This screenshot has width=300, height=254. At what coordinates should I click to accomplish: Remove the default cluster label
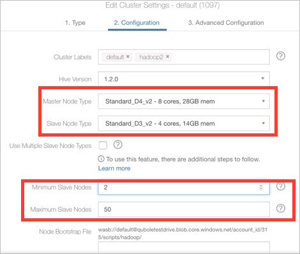pyautogui.click(x=128, y=57)
